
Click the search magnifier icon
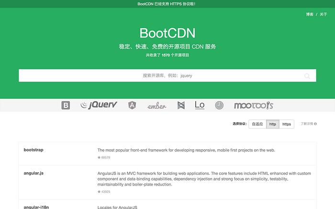307,76
